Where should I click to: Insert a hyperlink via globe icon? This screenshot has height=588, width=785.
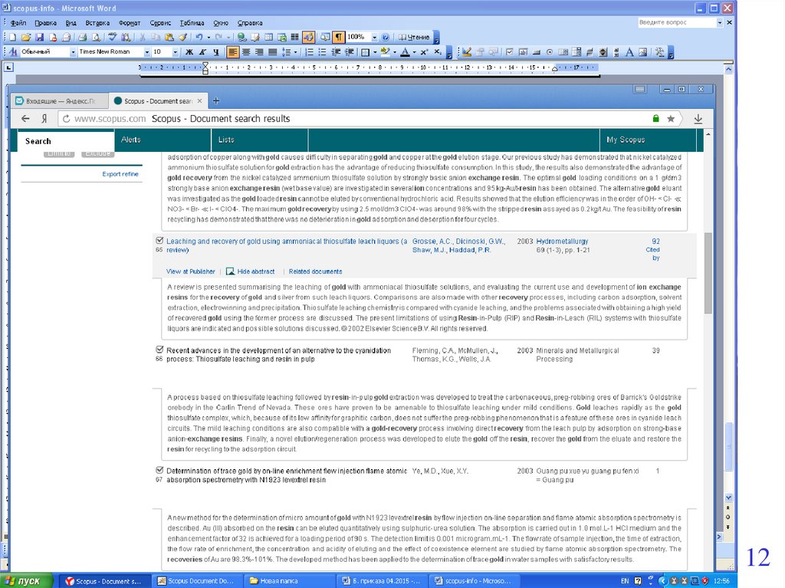point(241,37)
